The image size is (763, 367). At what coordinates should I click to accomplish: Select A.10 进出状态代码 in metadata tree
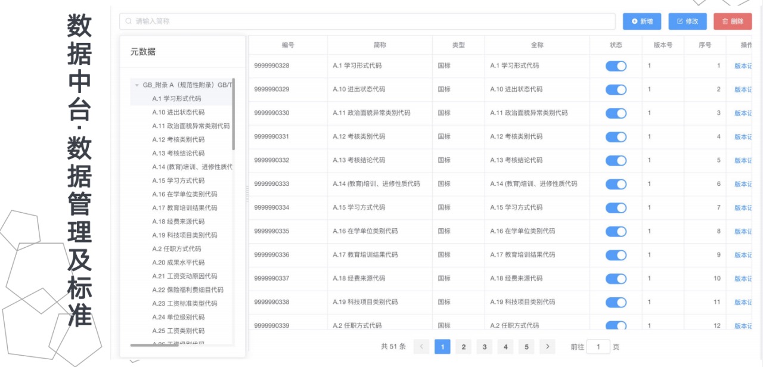(178, 113)
